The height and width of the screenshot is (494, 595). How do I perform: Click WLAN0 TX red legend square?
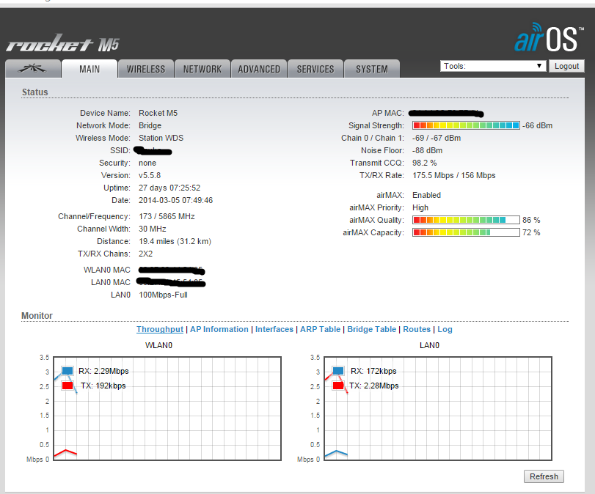tap(67, 386)
